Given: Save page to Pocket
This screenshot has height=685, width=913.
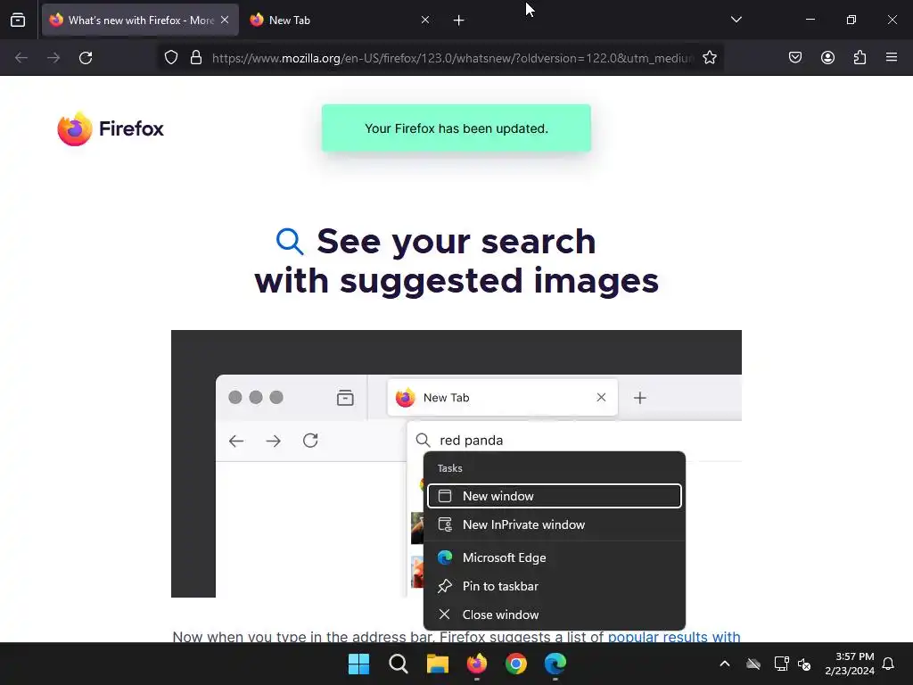Looking at the screenshot, I should (795, 57).
